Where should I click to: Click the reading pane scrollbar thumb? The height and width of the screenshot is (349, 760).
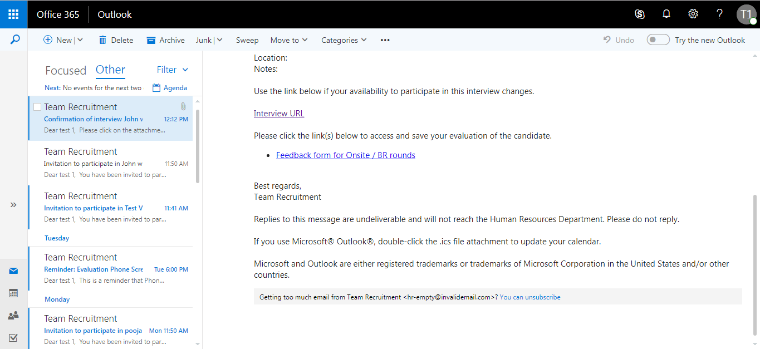[x=755, y=264]
